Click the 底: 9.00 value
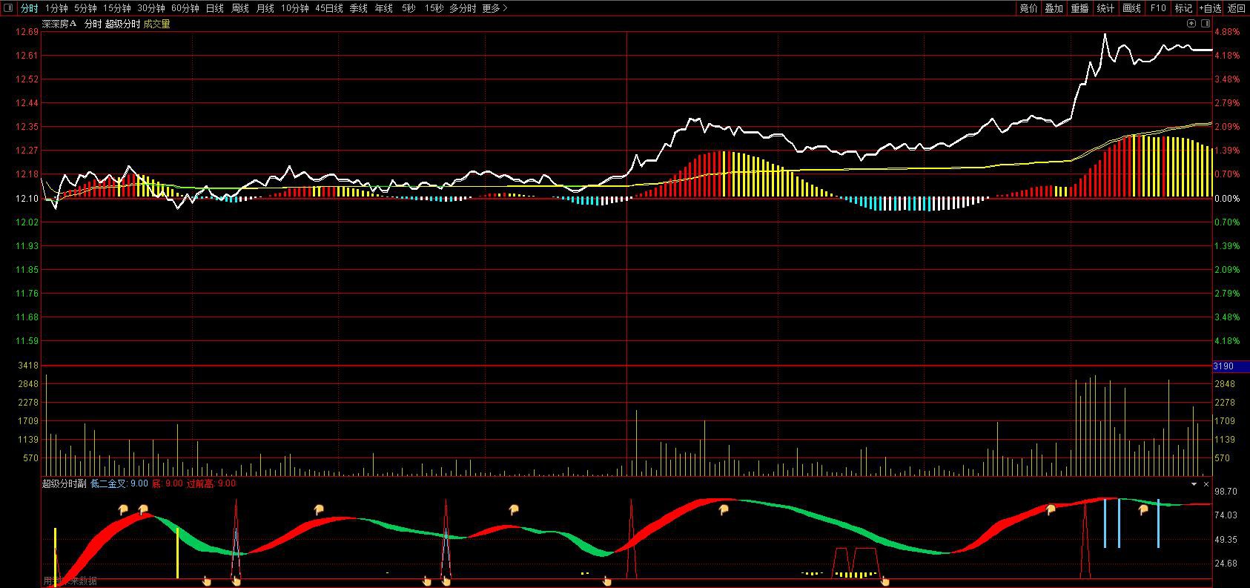This screenshot has width=1250, height=588. point(168,483)
